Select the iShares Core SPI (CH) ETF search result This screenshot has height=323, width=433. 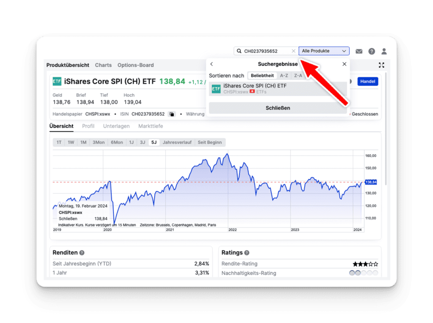[x=278, y=89]
